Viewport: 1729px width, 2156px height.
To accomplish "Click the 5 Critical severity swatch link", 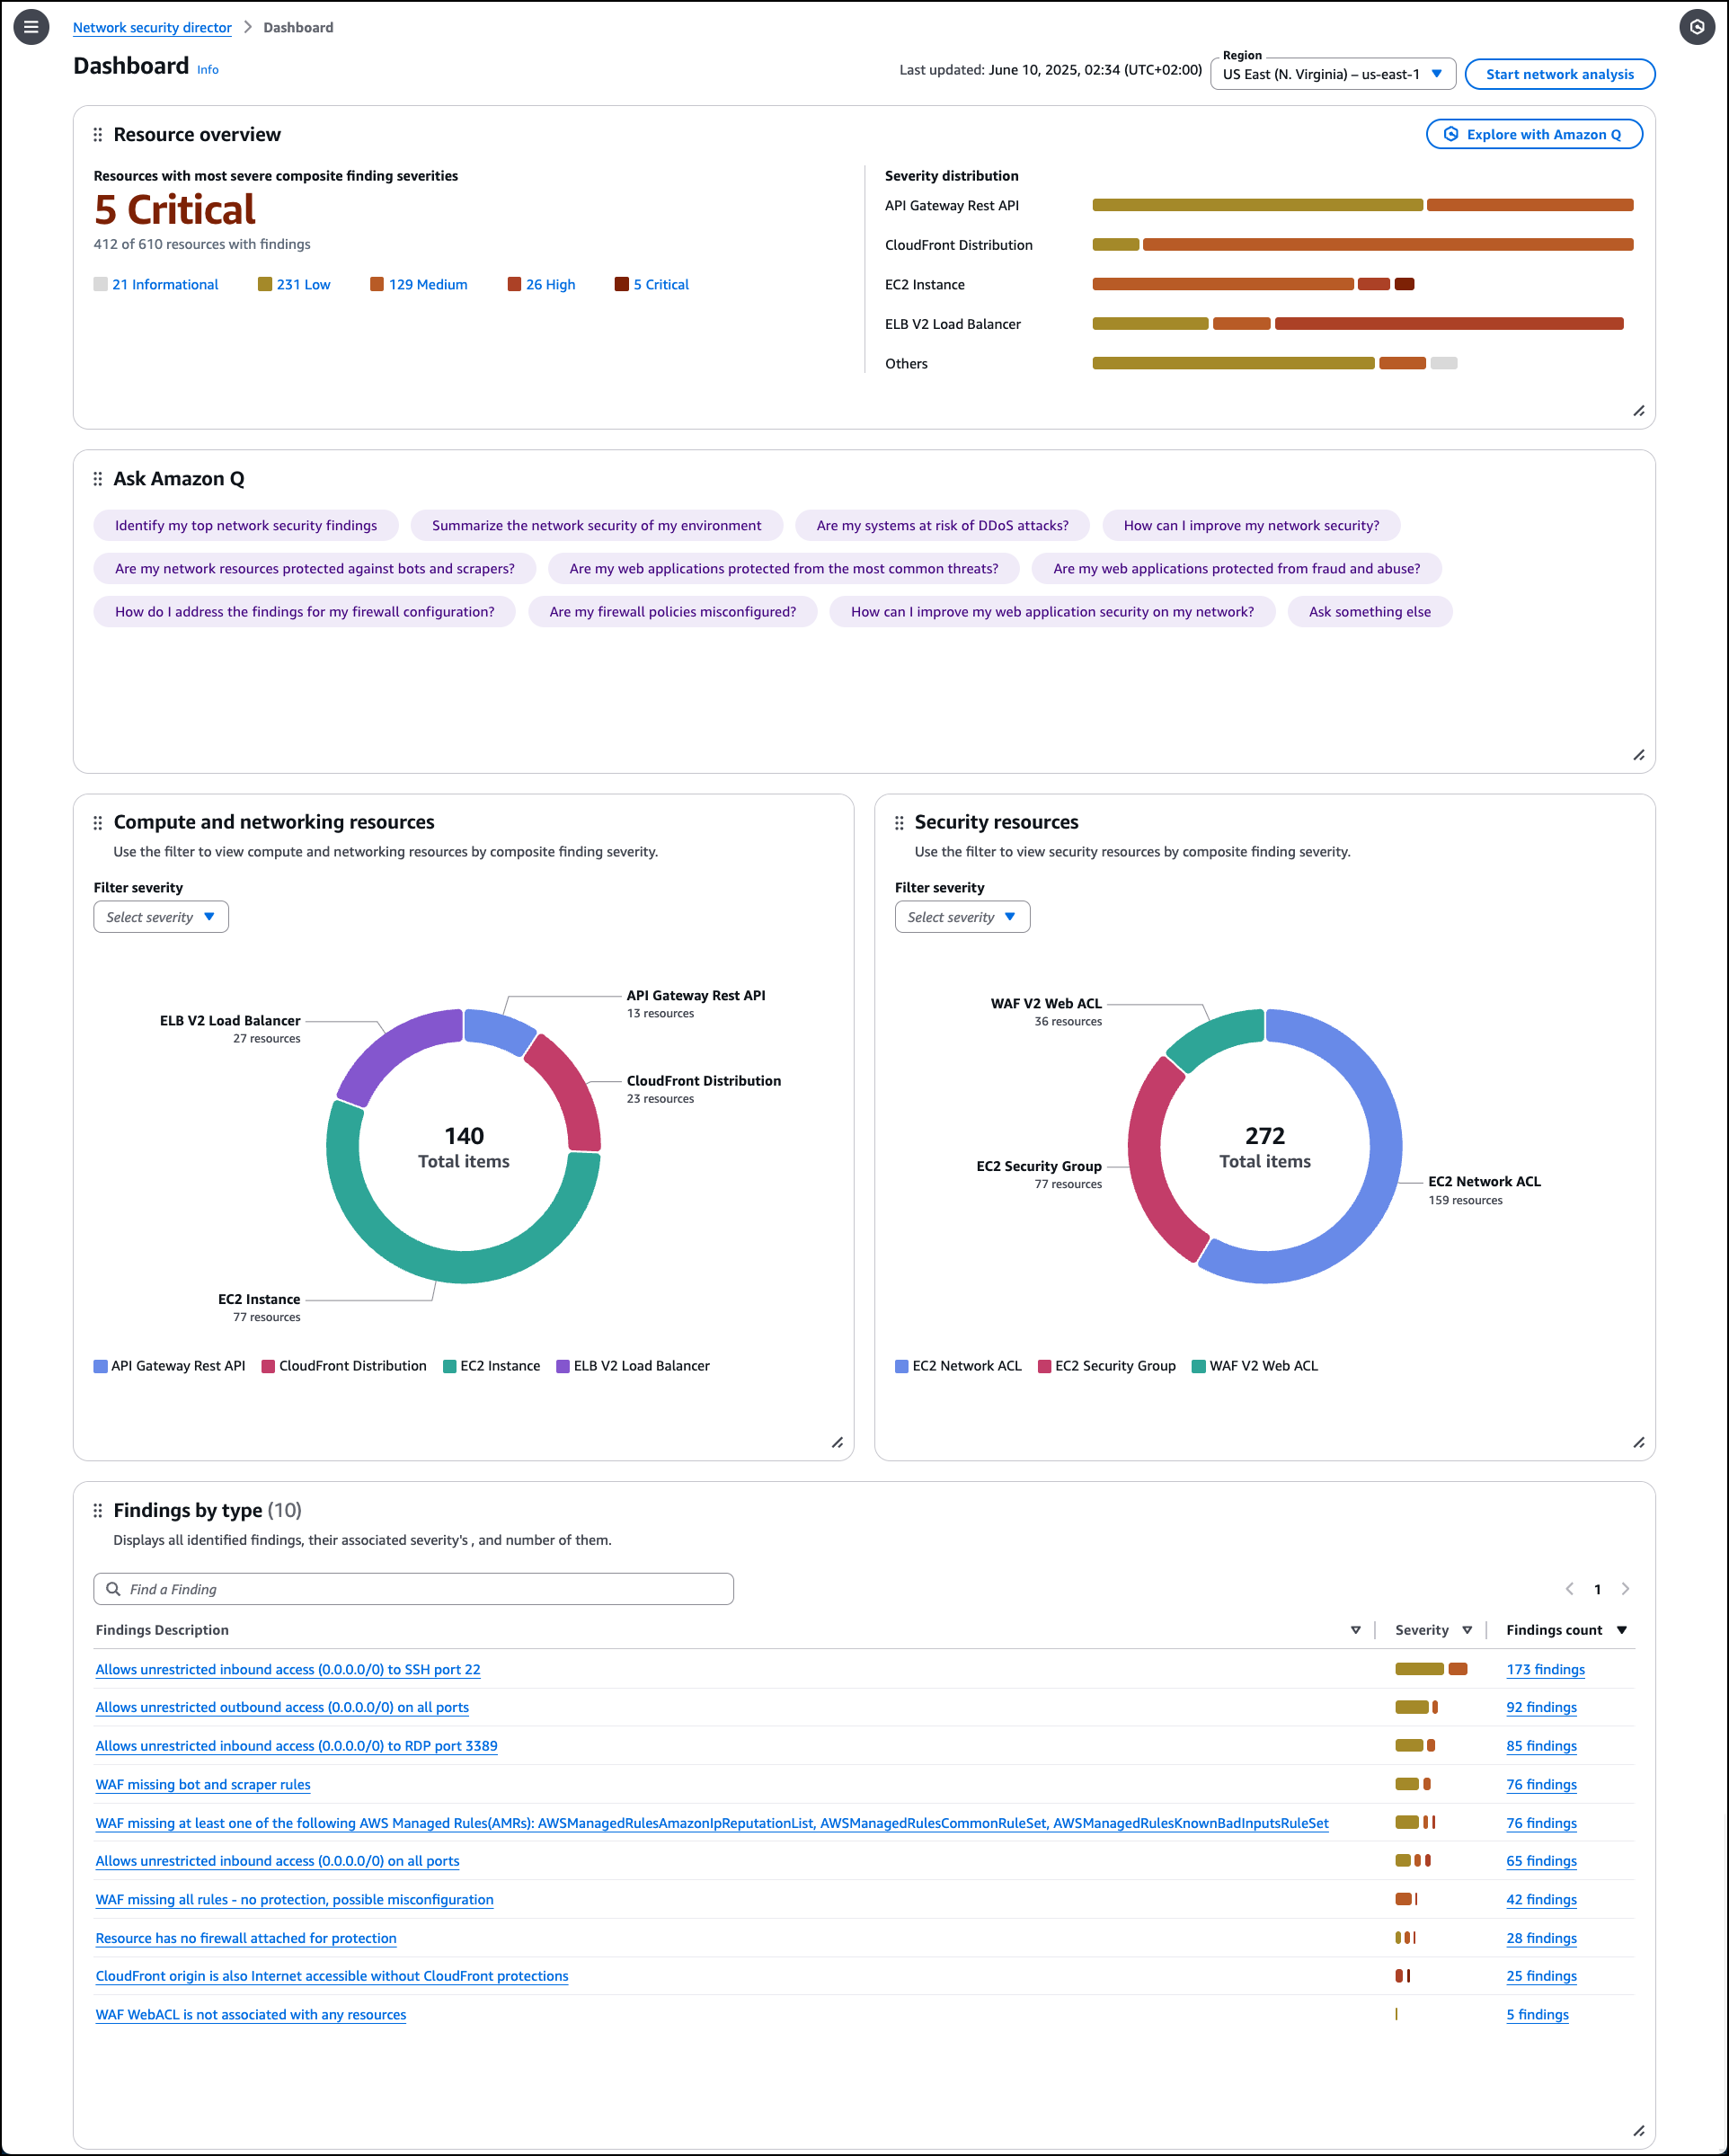I will click(x=660, y=285).
